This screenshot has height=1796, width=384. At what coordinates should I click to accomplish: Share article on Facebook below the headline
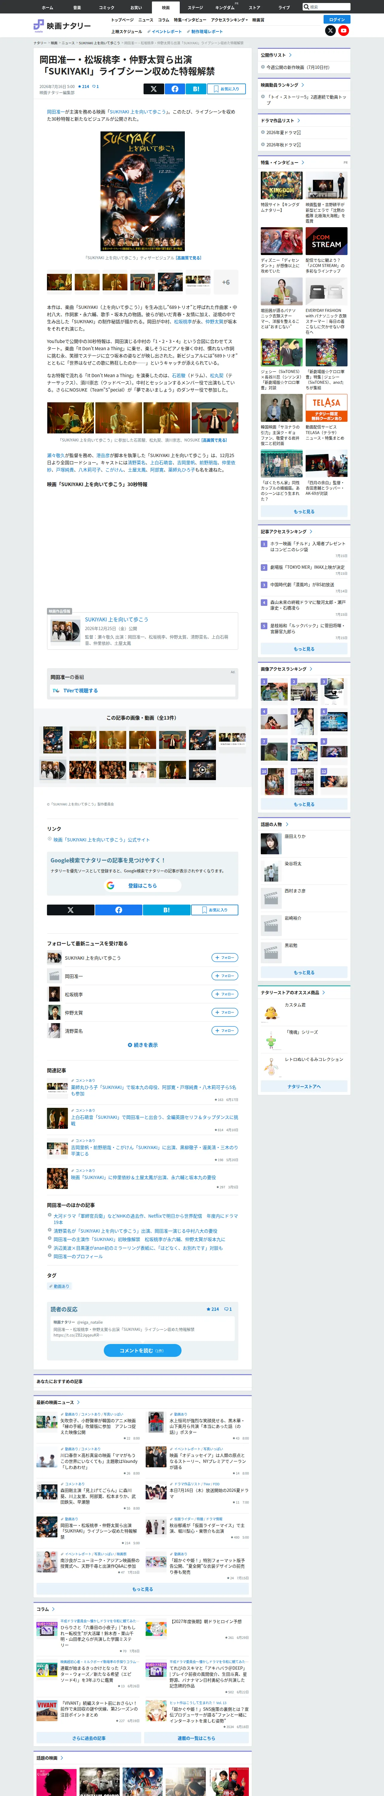tap(175, 89)
